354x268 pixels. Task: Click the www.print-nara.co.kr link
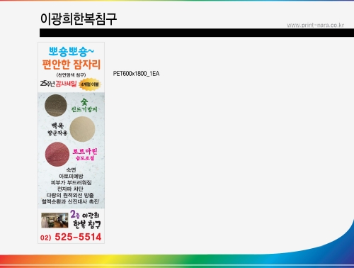pos(315,25)
